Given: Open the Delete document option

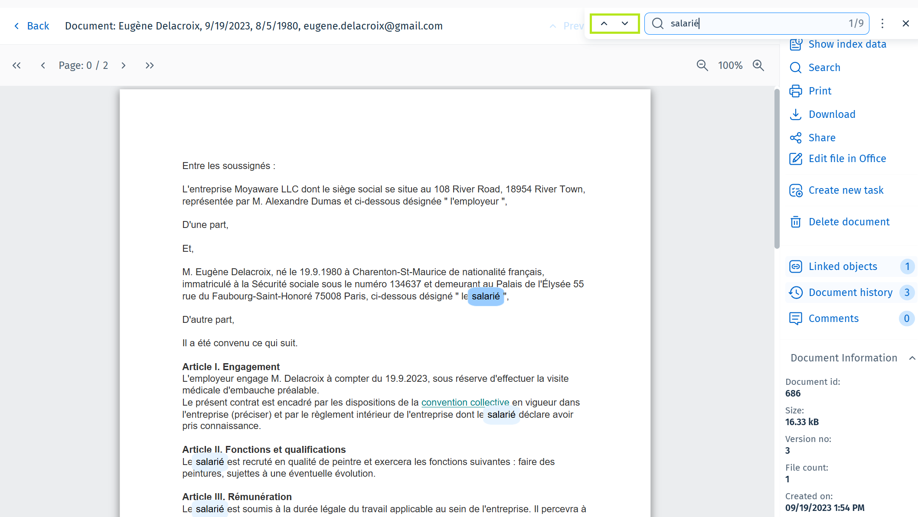Looking at the screenshot, I should (x=849, y=221).
